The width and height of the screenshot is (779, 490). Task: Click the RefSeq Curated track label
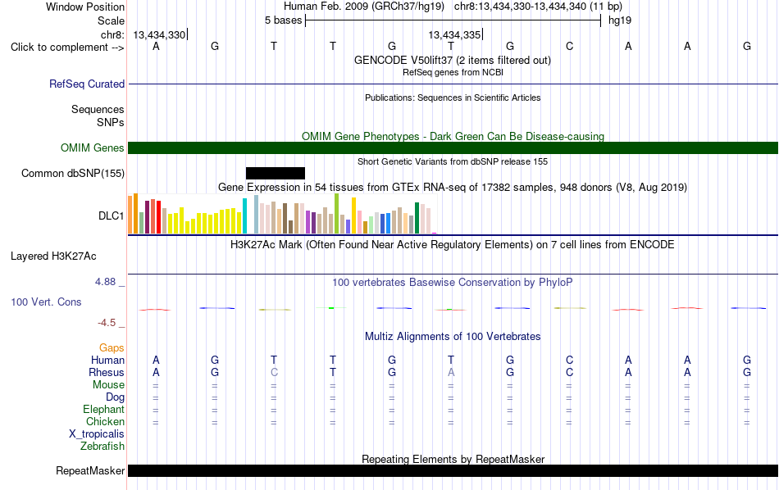coord(87,84)
